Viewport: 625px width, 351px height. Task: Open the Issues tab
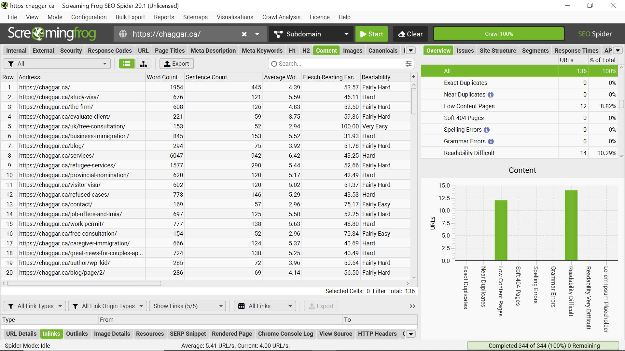465,51
